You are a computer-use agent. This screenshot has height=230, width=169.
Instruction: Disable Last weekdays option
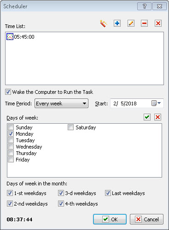pyautogui.click(x=108, y=193)
